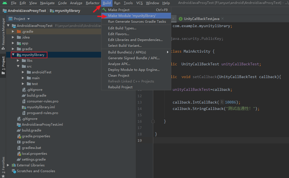Open the Tools menu
This screenshot has height=178, width=289.
(128, 3)
